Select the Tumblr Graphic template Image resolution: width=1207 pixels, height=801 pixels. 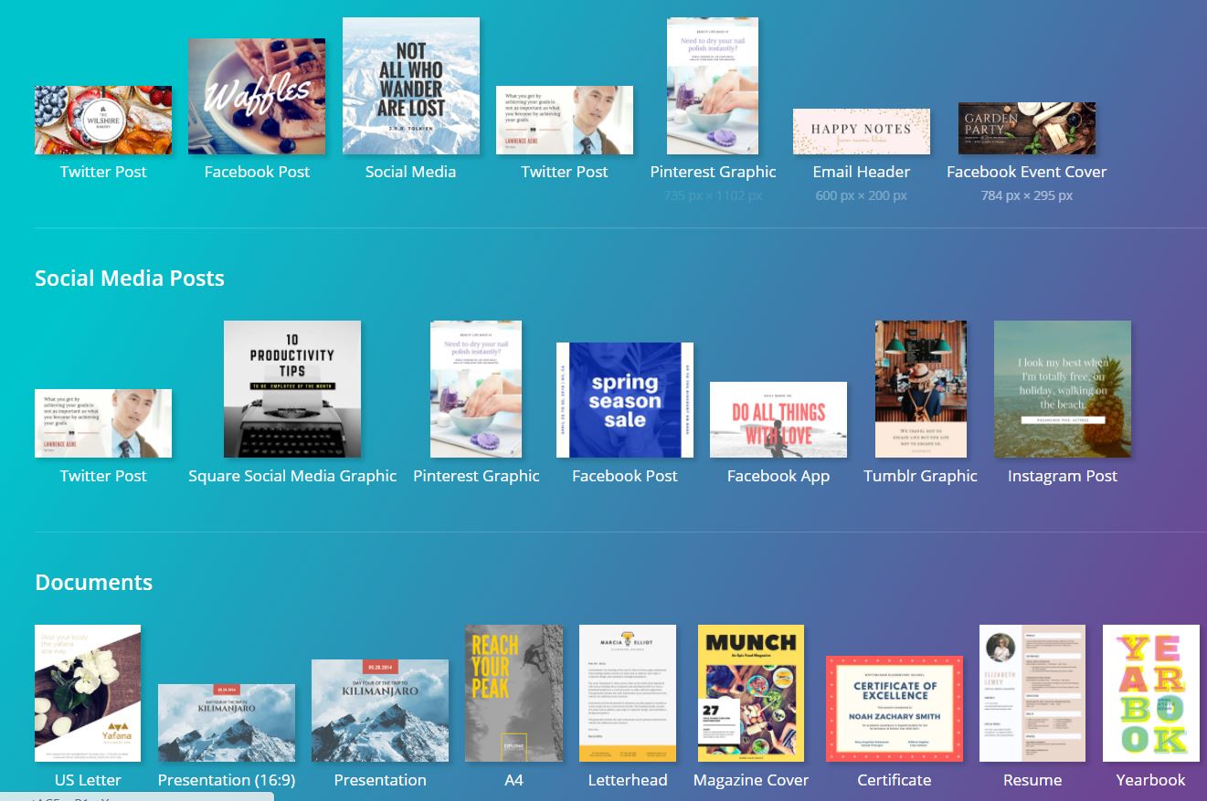[x=920, y=388]
